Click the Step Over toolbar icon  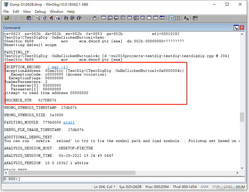pyautogui.click(x=72, y=18)
